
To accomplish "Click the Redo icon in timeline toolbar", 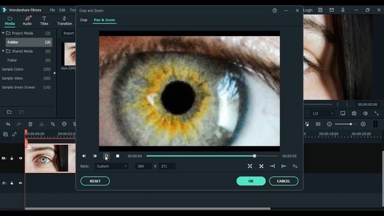I will [x=19, y=124].
